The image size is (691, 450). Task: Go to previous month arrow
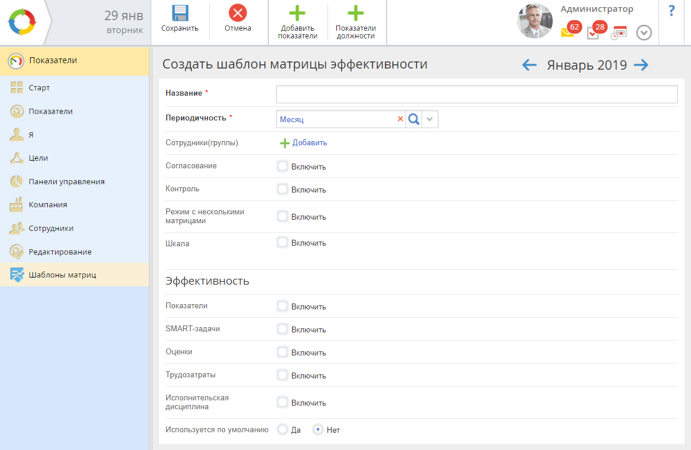pos(530,65)
